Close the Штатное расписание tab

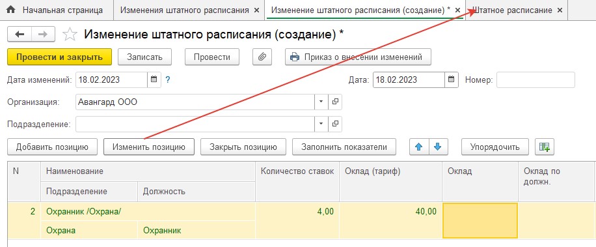click(560, 10)
